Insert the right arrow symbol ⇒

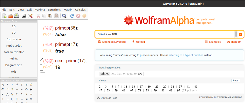(x=17, y=89)
